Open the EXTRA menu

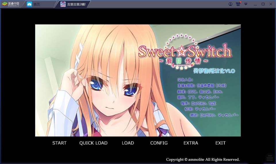191,143
